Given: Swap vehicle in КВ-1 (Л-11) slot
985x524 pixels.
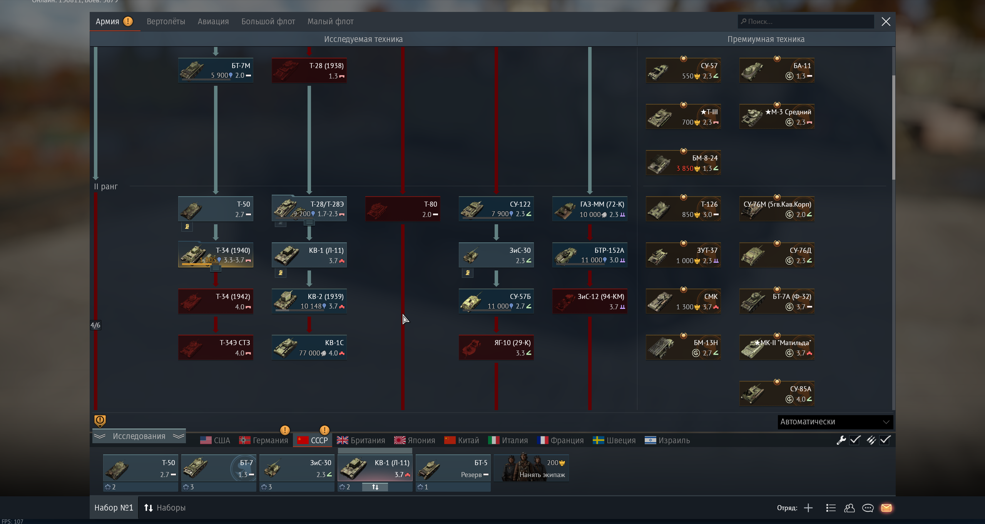Looking at the screenshot, I should [375, 487].
